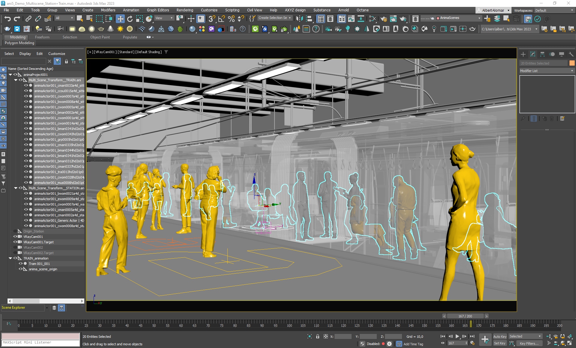Click the orange object color swatch
Image resolution: width=576 pixels, height=348 pixels.
click(572, 63)
